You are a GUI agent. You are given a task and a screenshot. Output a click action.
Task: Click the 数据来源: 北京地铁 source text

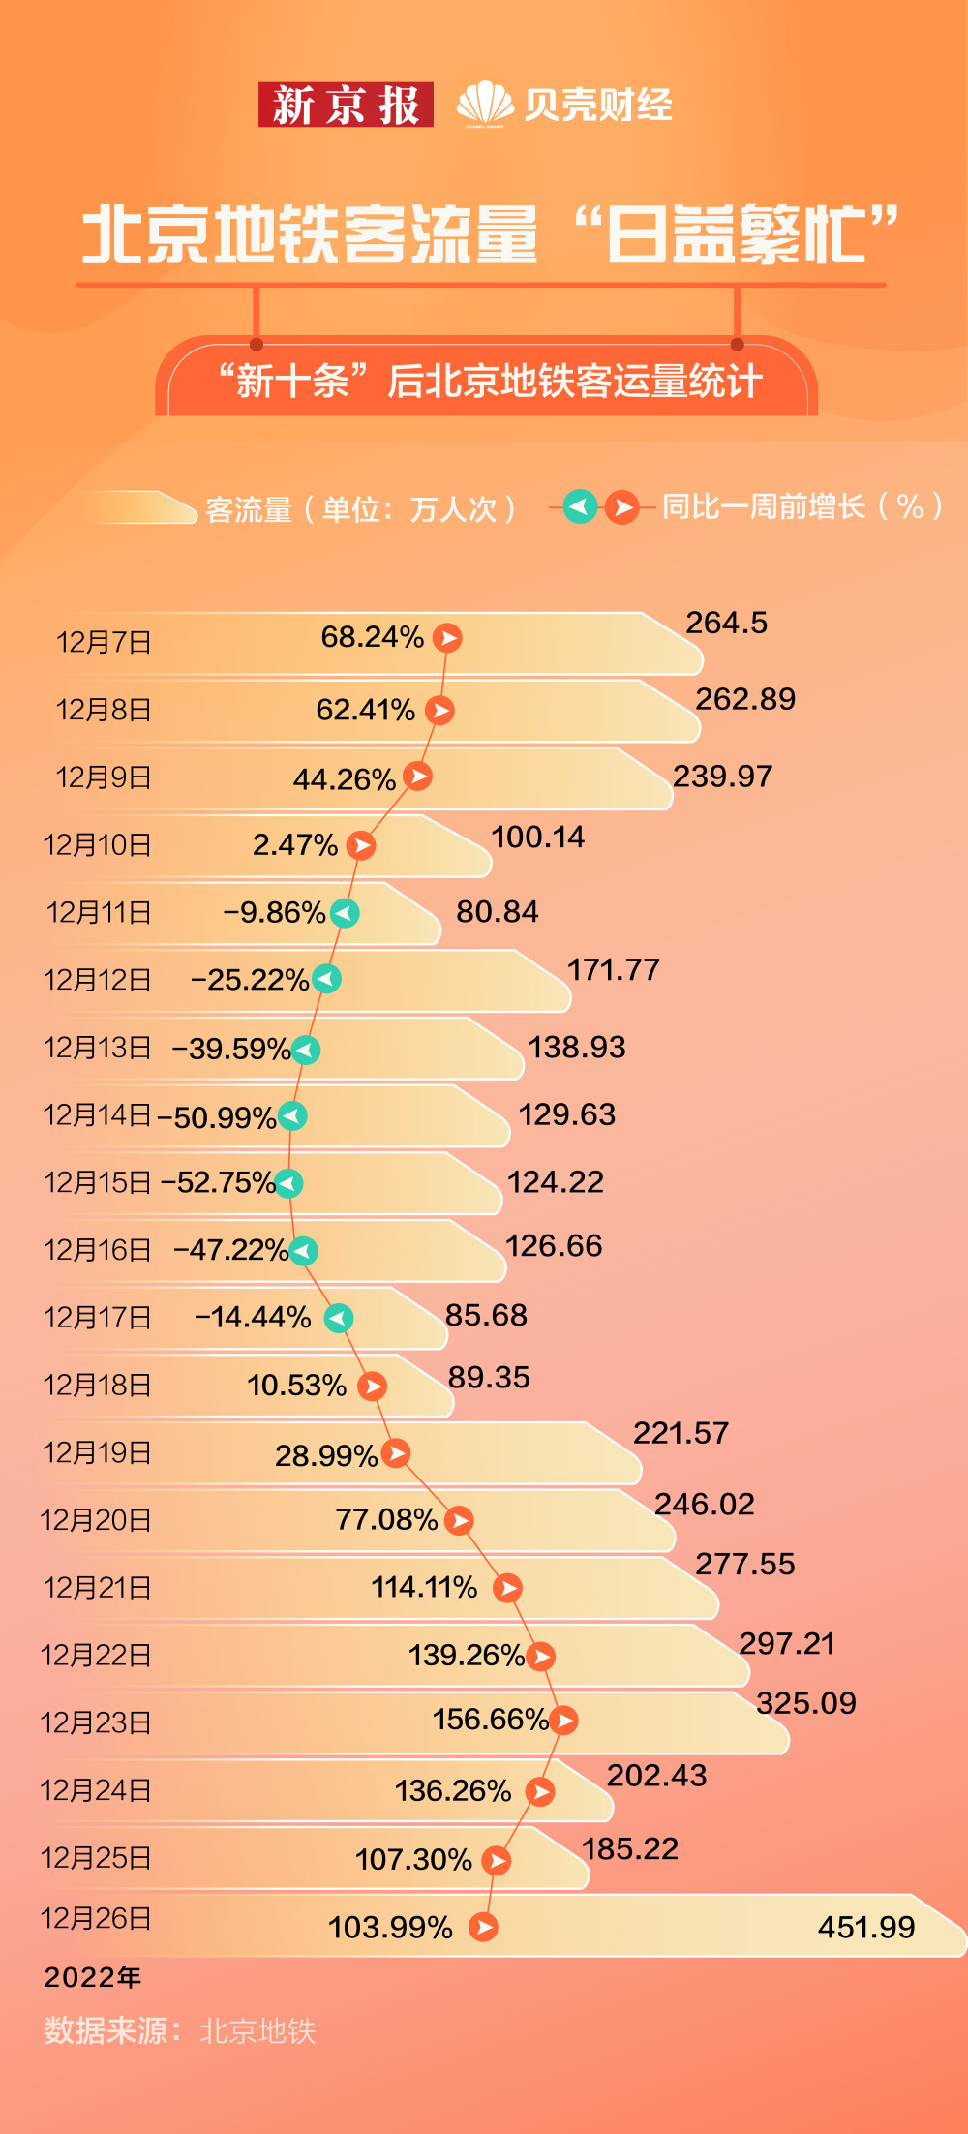pyautogui.click(x=180, y=2030)
